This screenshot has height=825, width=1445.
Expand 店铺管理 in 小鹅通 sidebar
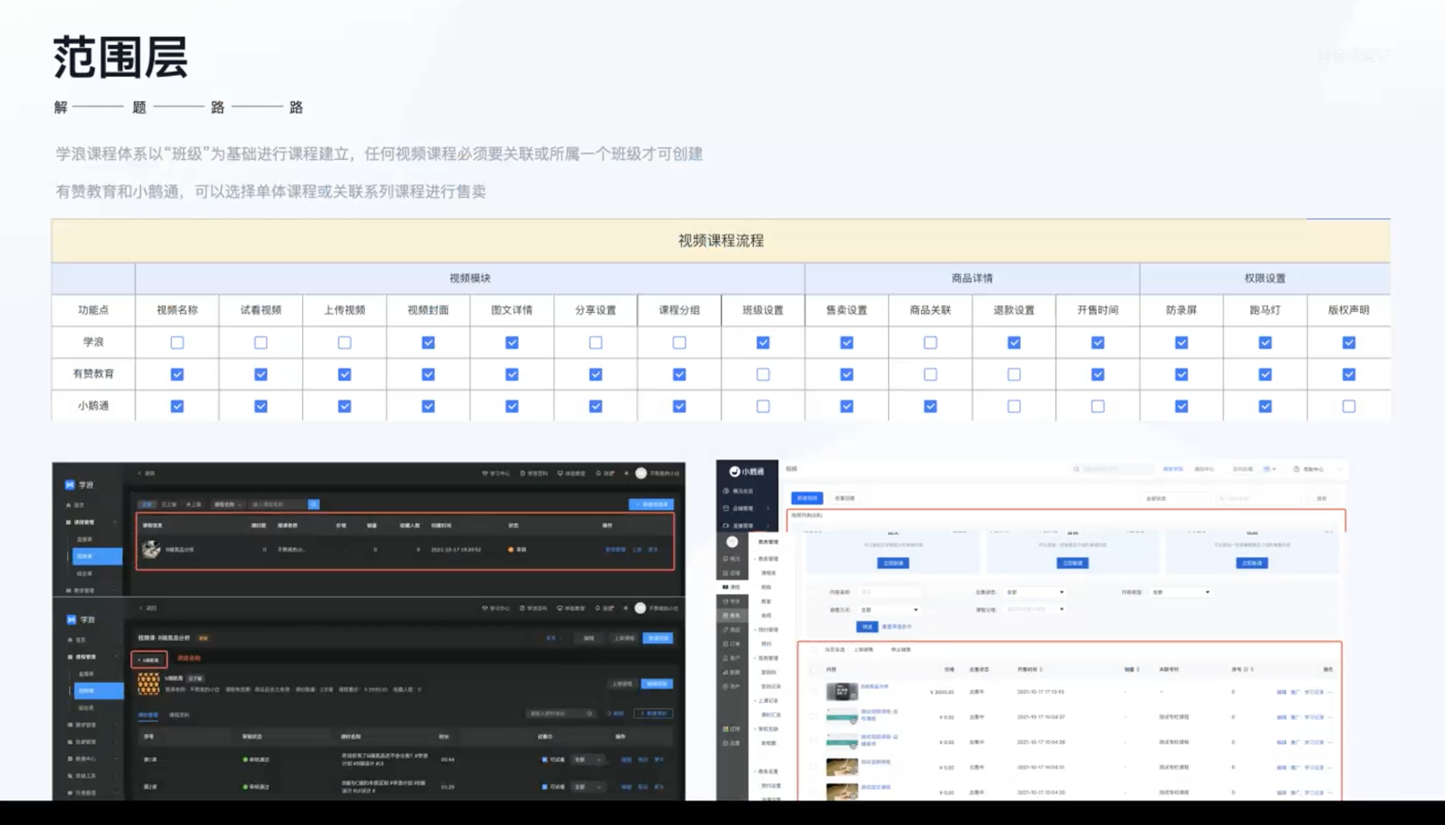point(747,508)
